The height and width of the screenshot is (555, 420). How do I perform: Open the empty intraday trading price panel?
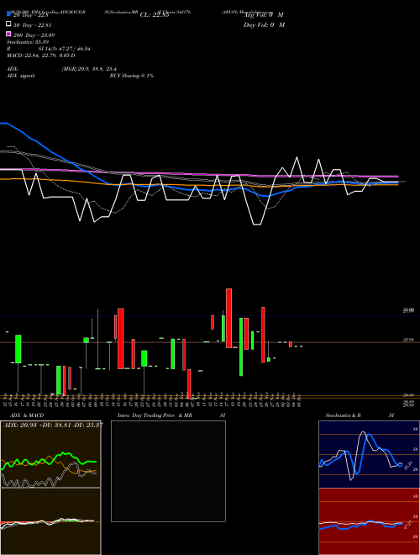click(168, 471)
